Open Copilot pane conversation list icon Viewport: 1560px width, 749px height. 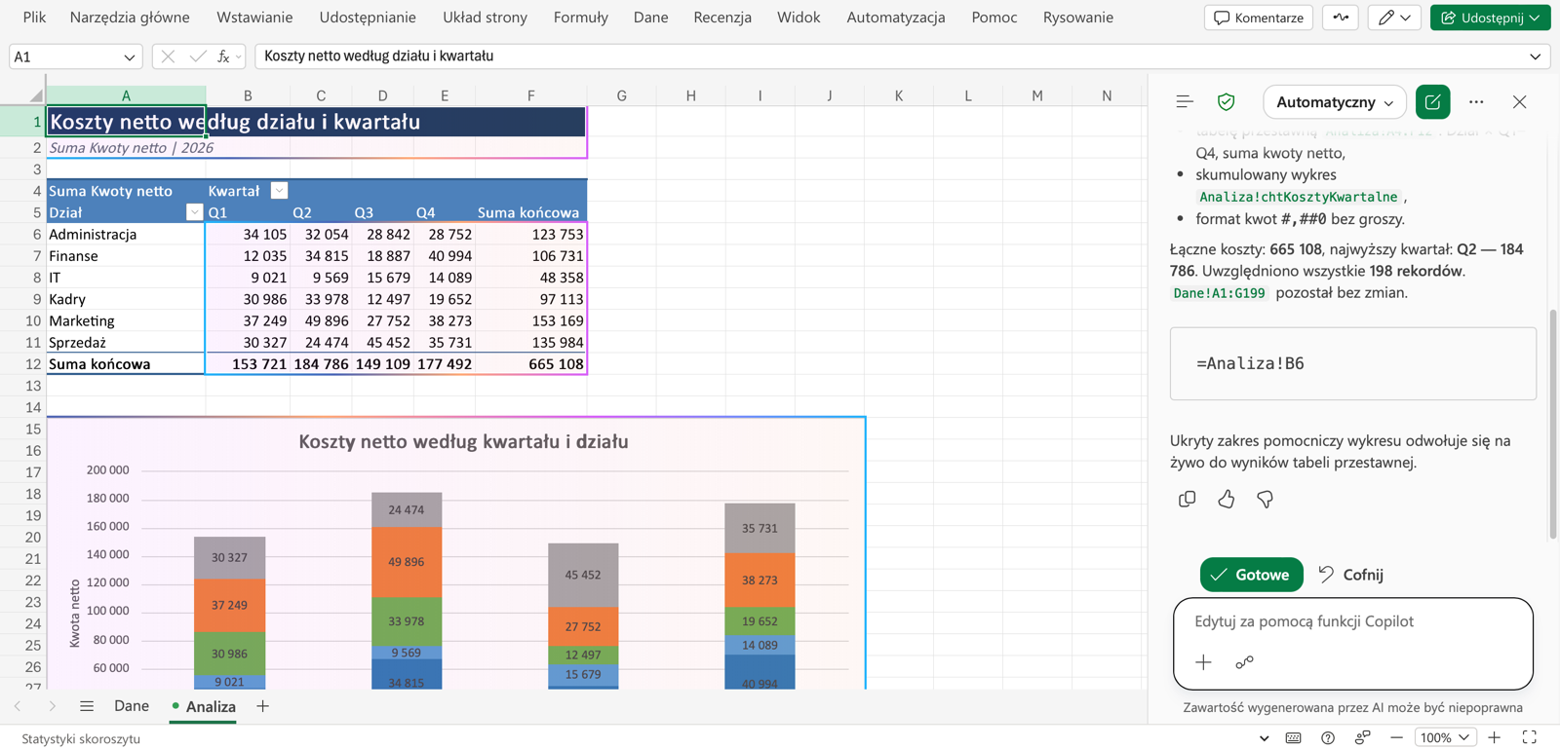click(x=1185, y=102)
